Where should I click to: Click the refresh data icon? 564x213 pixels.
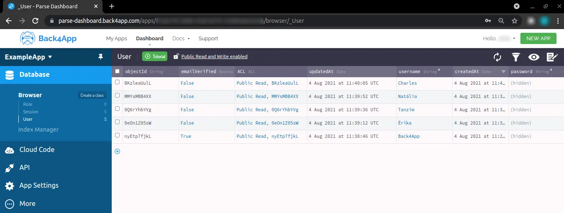497,57
